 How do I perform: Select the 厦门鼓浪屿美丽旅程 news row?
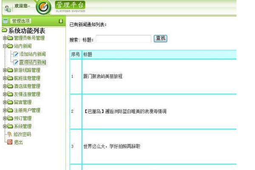coord(103,76)
